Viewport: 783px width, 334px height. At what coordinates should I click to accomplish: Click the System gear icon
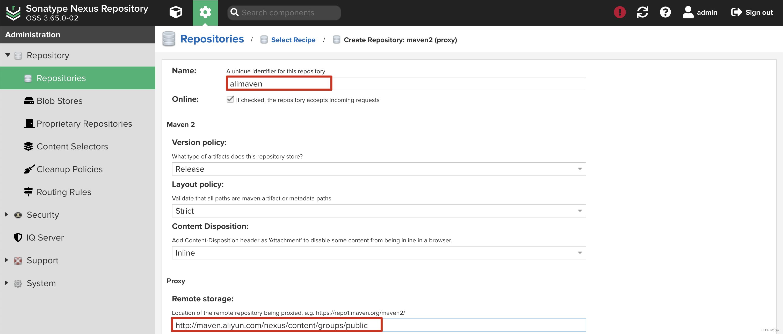18,283
